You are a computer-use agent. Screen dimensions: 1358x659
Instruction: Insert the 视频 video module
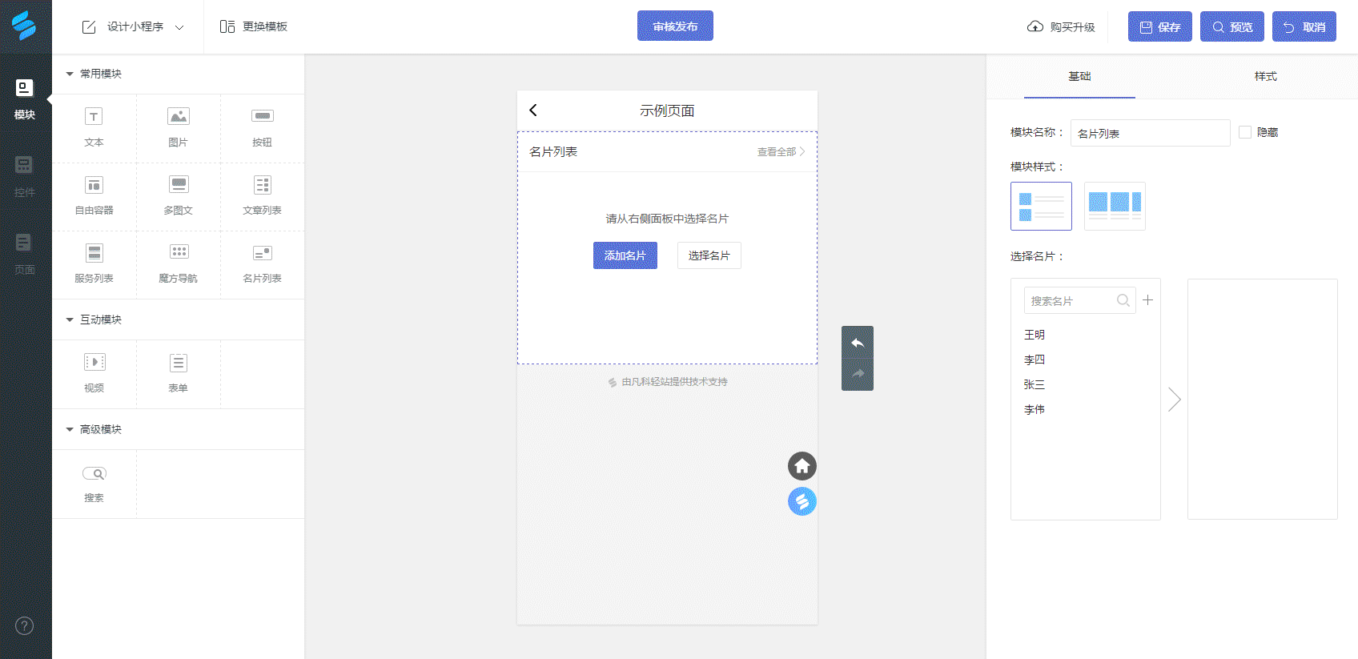(94, 374)
